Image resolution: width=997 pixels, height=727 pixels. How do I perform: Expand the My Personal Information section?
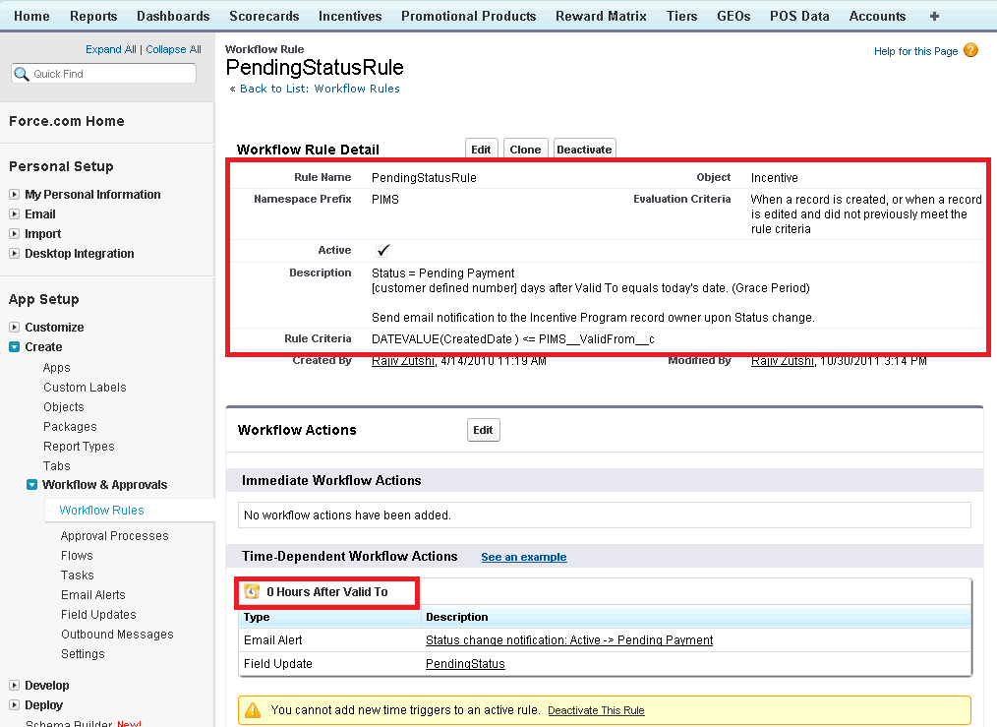(x=15, y=195)
